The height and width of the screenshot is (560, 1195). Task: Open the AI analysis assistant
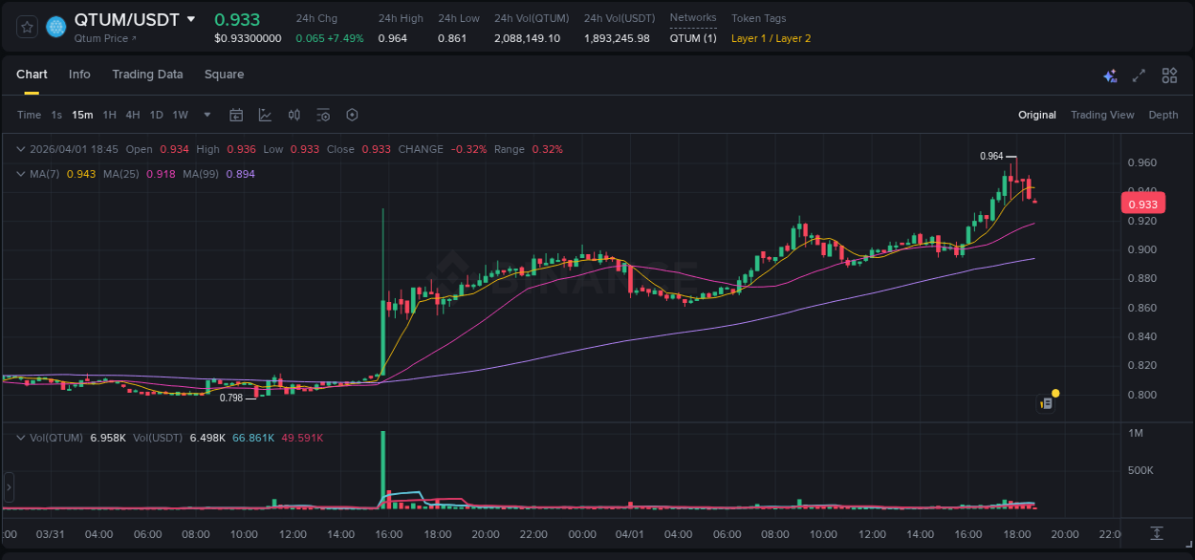click(1109, 75)
